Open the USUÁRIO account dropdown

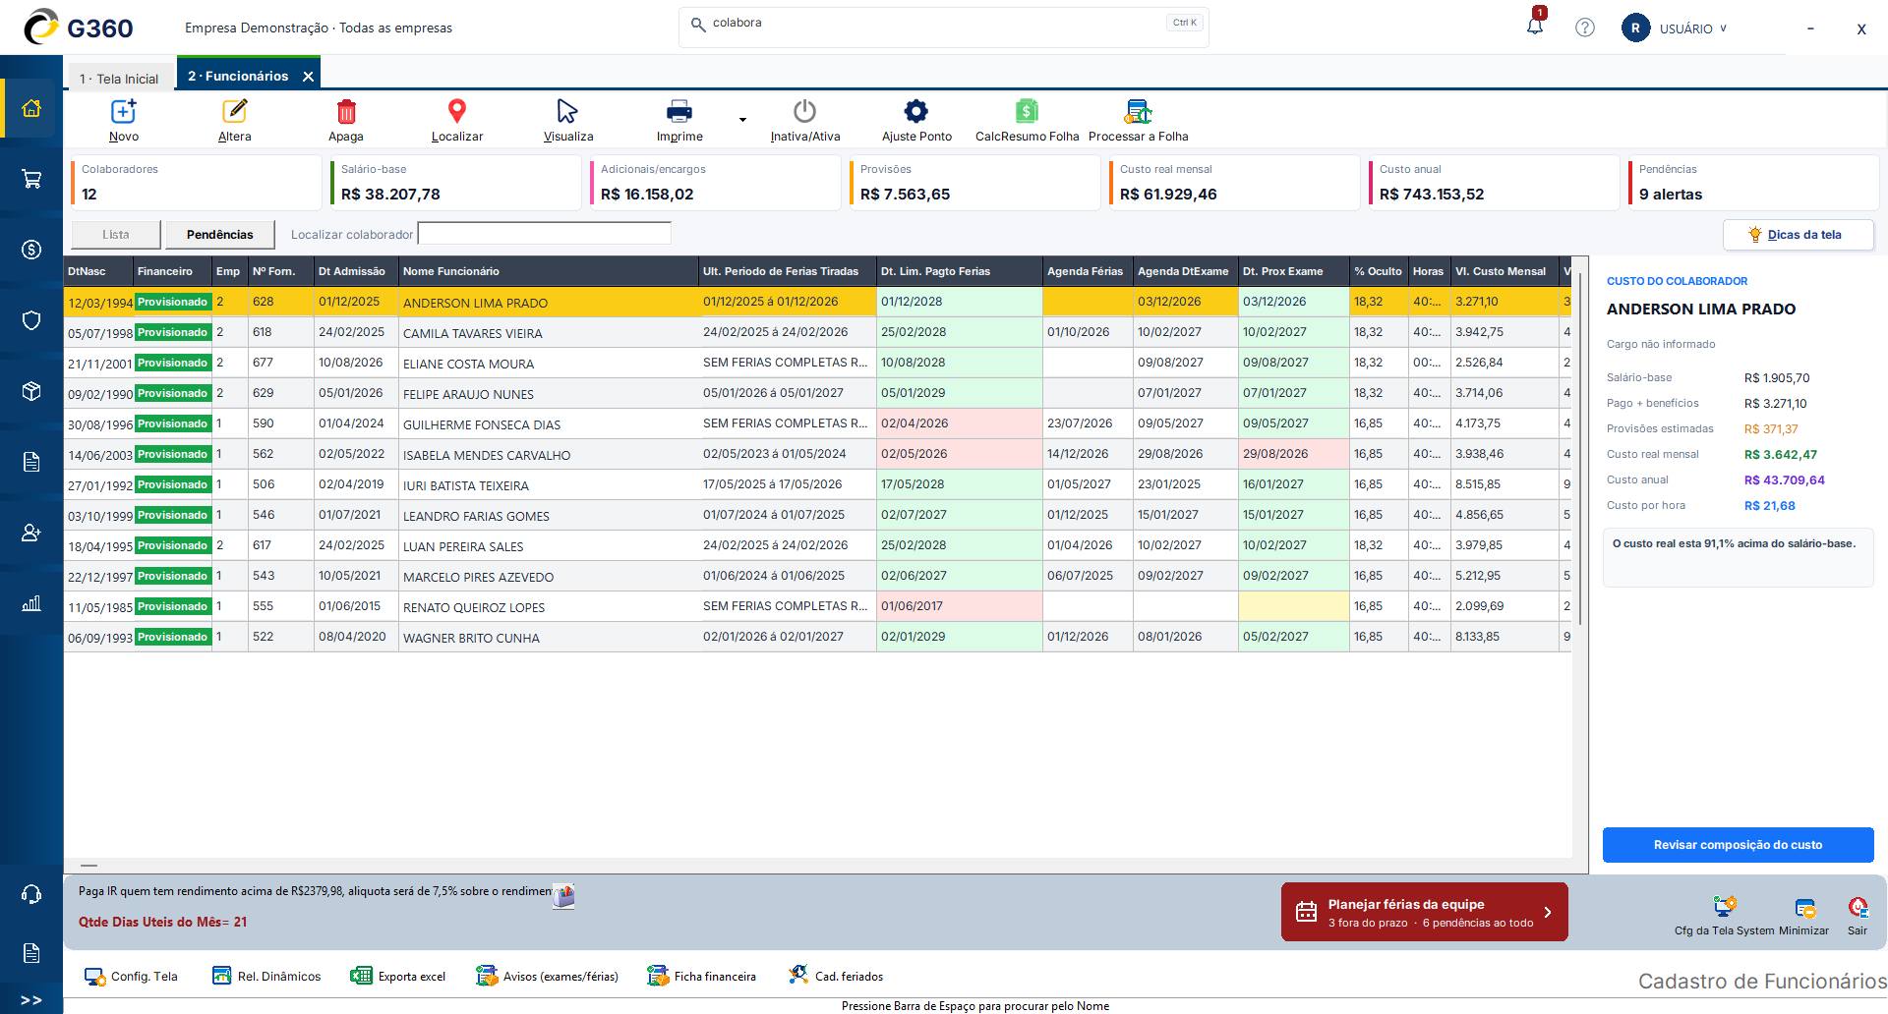pos(1675,28)
